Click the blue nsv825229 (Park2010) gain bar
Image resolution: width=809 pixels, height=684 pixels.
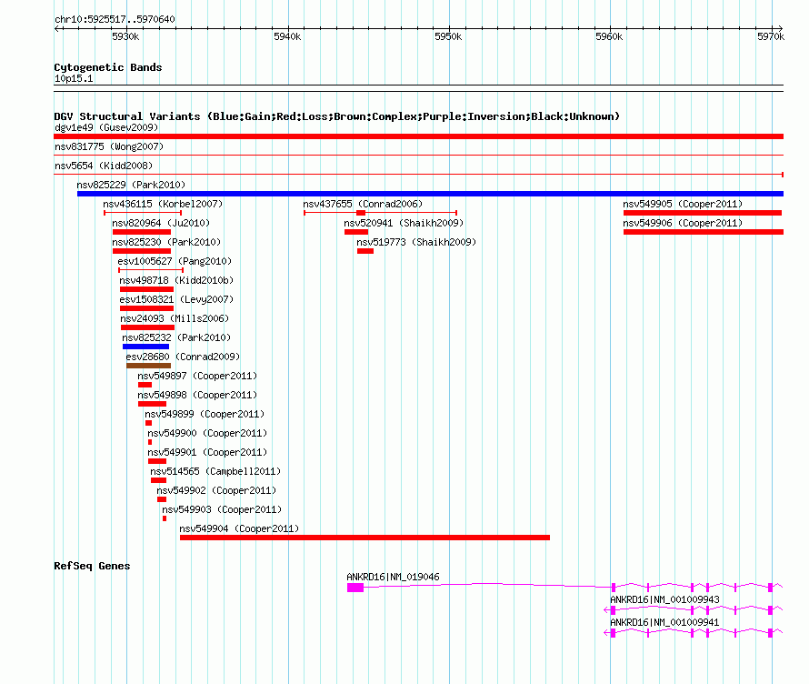430,194
